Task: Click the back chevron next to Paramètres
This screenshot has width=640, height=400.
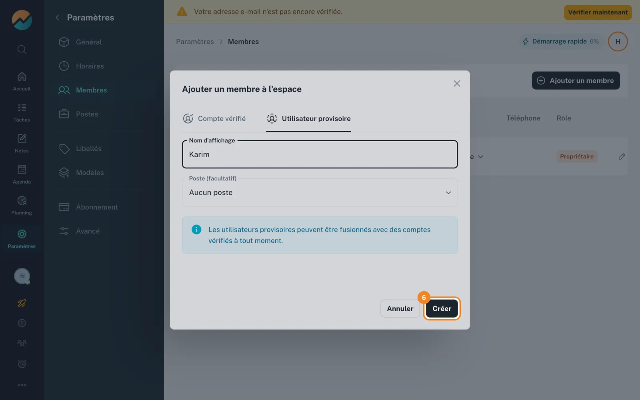Action: (58, 18)
